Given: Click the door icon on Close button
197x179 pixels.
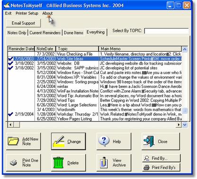Looking at the screenshot, I should coord(149,141).
